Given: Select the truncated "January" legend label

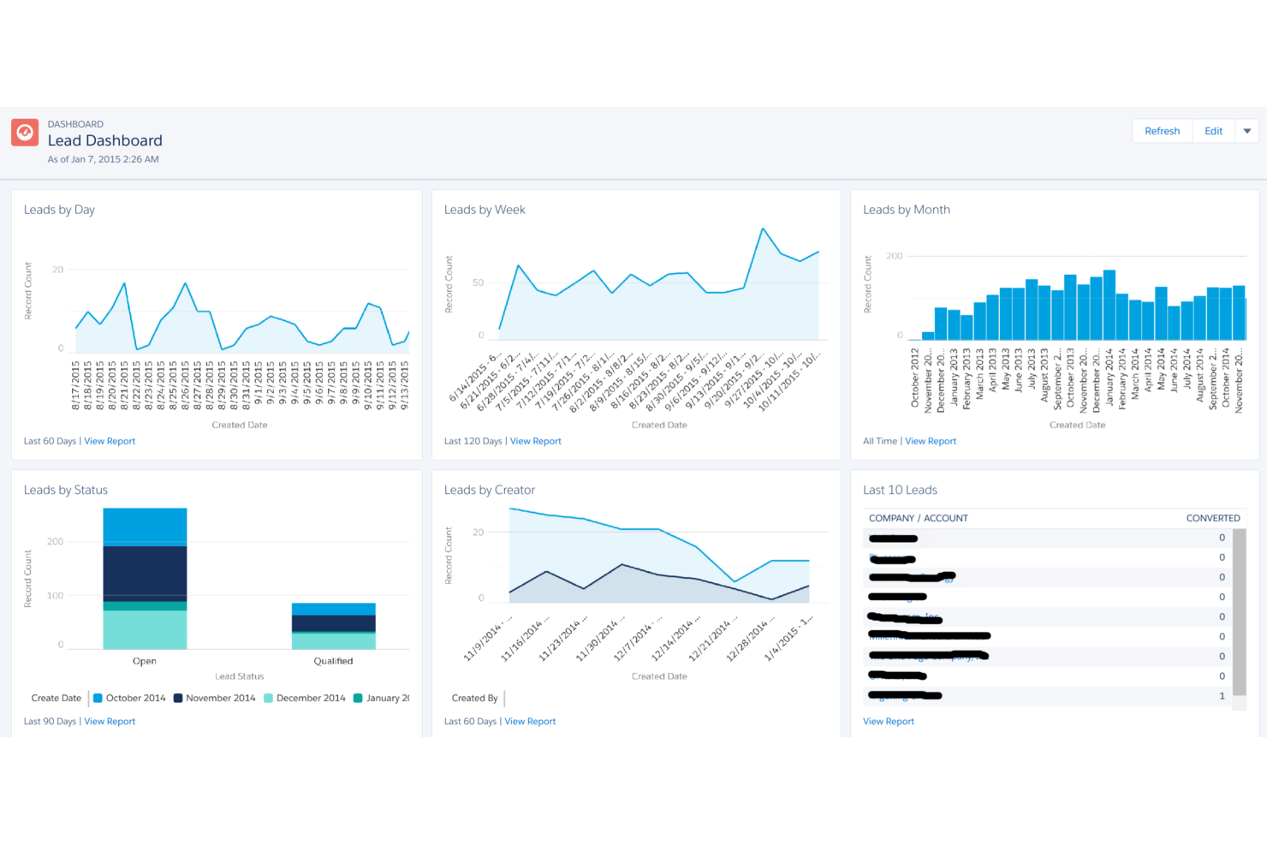Looking at the screenshot, I should click(388, 698).
